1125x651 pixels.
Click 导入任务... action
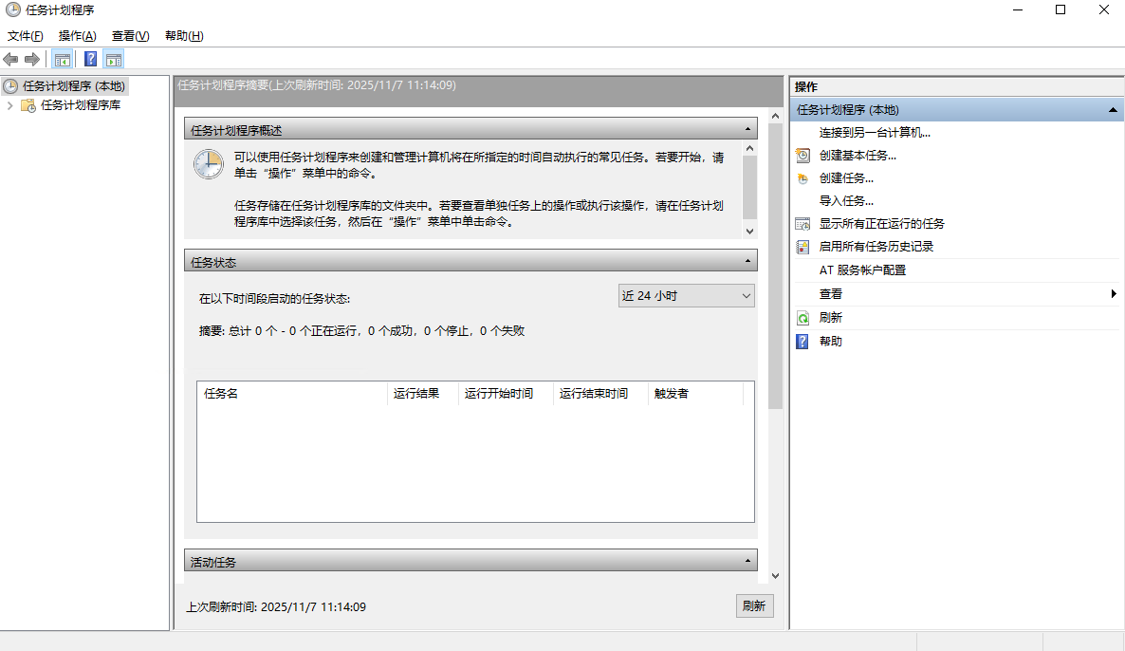pos(847,201)
